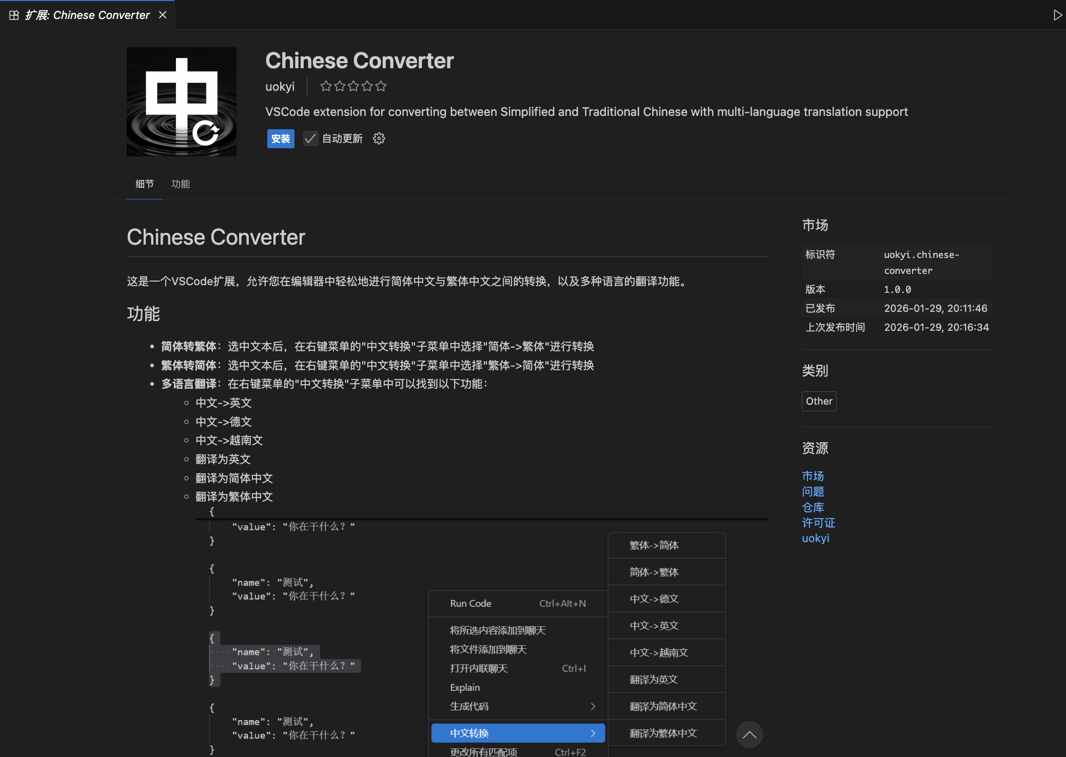
Task: Click the run triangle icon in the tab bar
Action: pos(1057,15)
